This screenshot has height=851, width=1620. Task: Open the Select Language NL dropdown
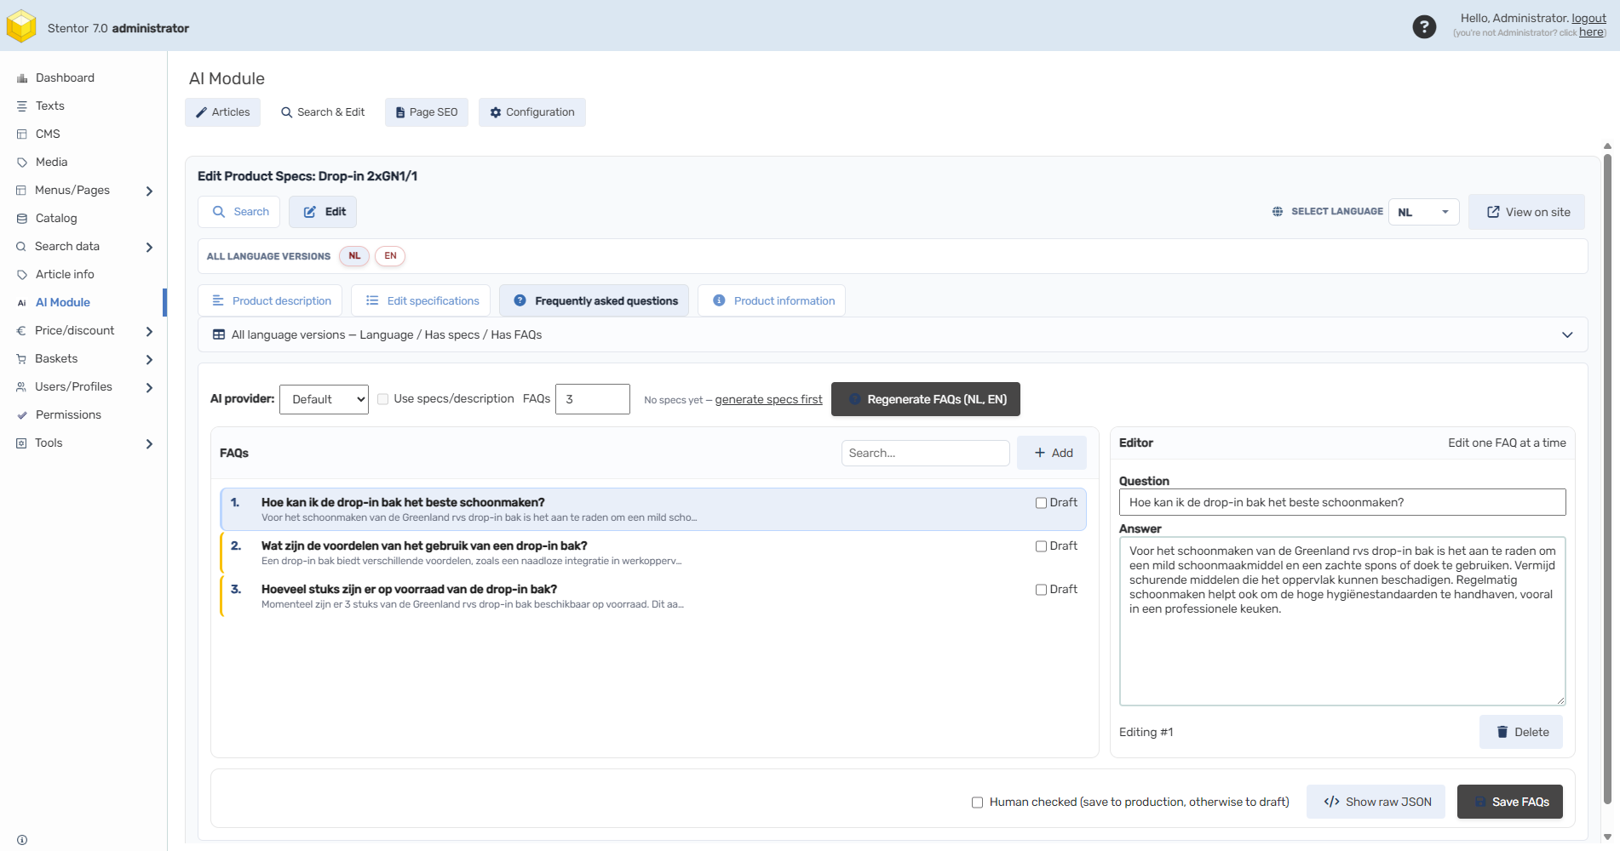coord(1423,212)
